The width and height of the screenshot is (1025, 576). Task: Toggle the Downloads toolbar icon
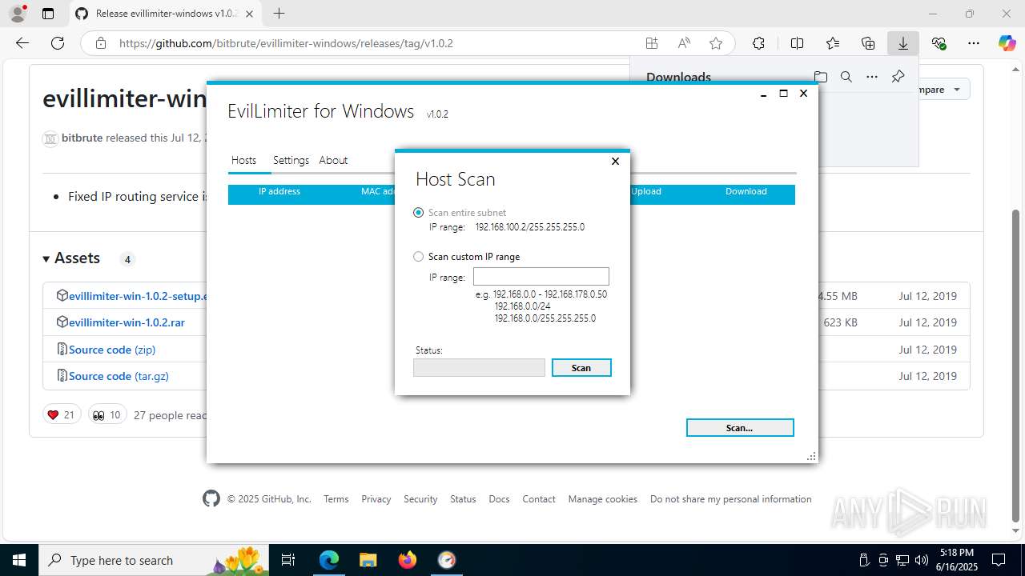tap(903, 43)
